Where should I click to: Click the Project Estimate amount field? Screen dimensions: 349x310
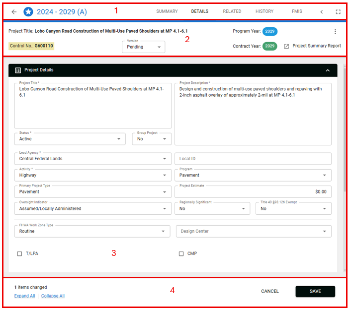tap(253, 191)
